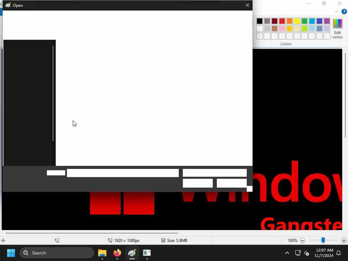Click the selection size icon in status bar
Viewport: 348px width, 261px height.
(x=57, y=240)
